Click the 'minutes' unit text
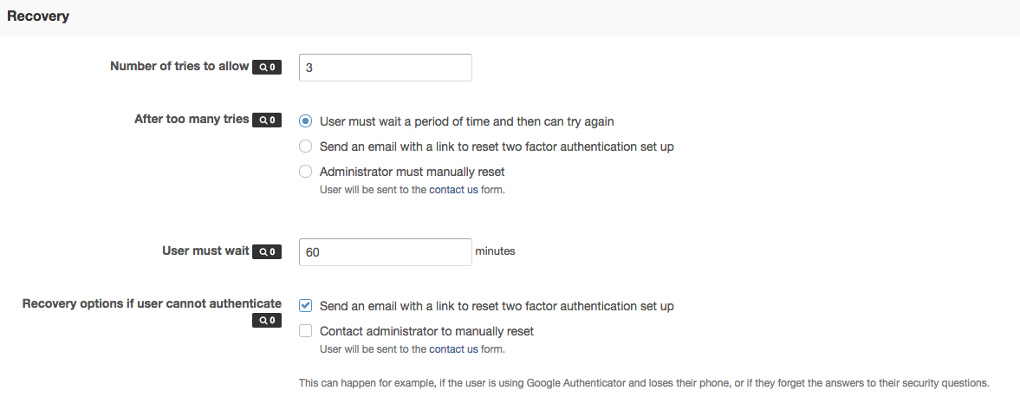Image resolution: width=1020 pixels, height=397 pixels. [x=495, y=251]
